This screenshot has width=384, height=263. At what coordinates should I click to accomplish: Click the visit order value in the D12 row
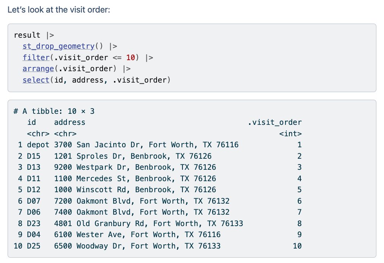click(300, 190)
